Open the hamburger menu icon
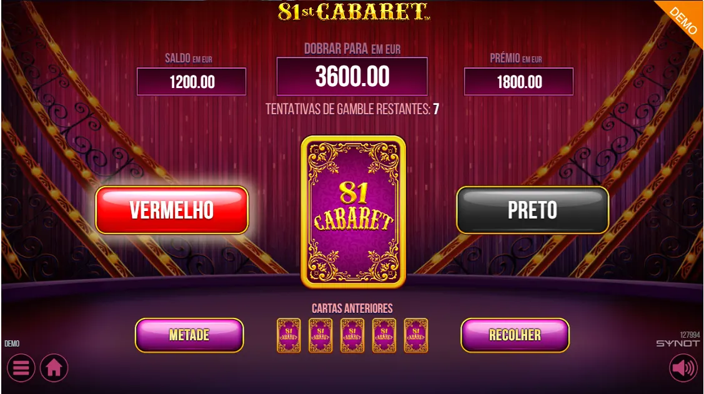 point(21,368)
